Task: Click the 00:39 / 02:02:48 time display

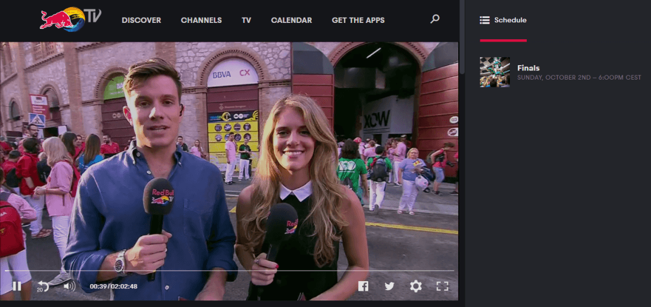Action: (113, 286)
